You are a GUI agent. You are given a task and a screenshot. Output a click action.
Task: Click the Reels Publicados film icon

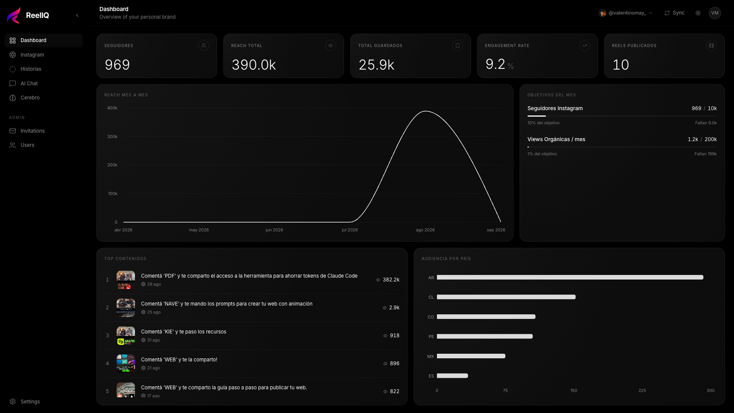point(711,46)
